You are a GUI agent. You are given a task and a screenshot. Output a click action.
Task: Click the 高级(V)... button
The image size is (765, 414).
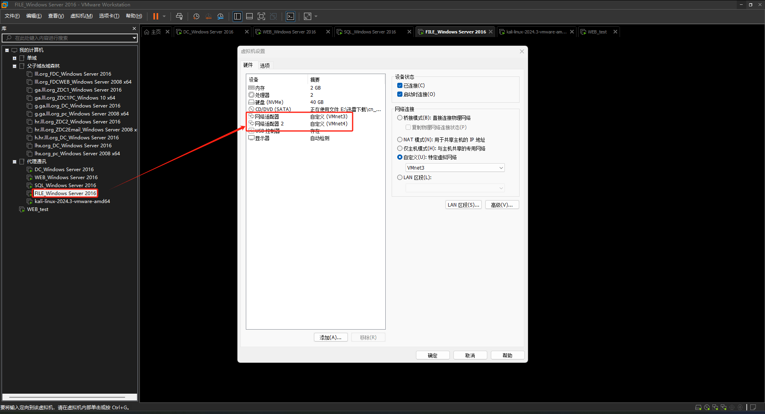[x=502, y=205]
